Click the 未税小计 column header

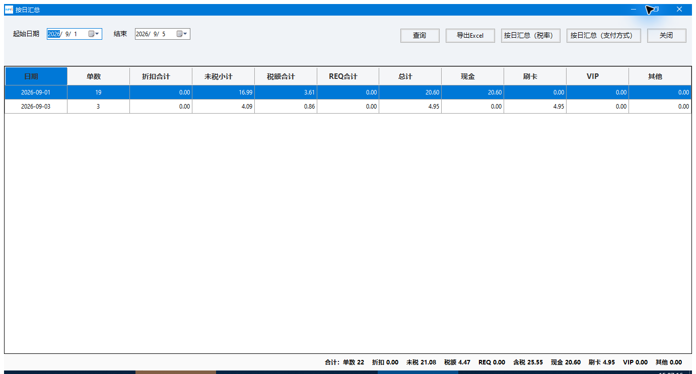pos(223,76)
